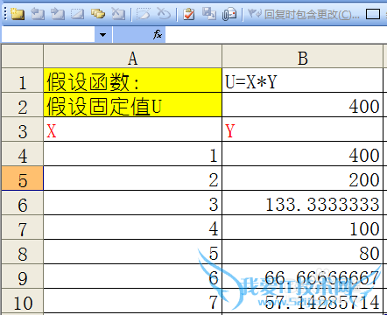Click the Update File floppy icon
The image size is (387, 315).
coord(209,14)
